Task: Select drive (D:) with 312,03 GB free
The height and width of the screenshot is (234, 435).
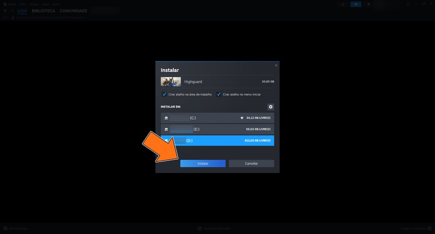Action: click(x=217, y=141)
